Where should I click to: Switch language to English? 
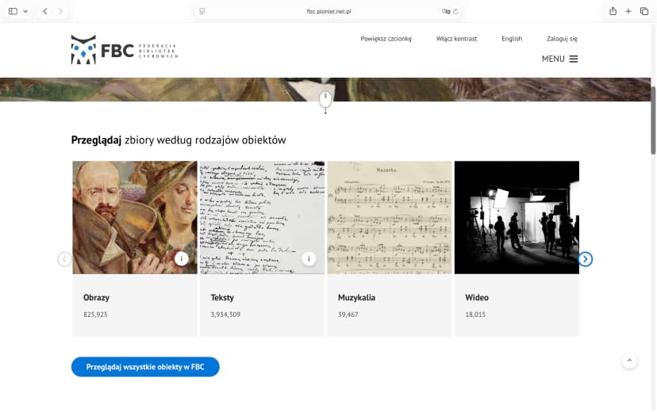(x=512, y=39)
